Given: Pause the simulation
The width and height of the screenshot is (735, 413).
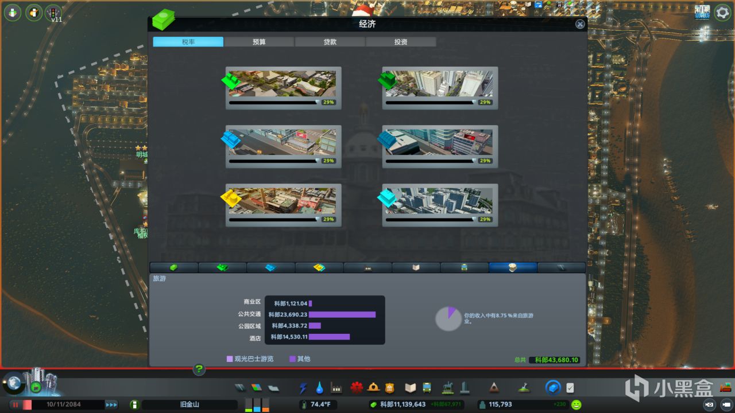Looking at the screenshot, I should (15, 404).
